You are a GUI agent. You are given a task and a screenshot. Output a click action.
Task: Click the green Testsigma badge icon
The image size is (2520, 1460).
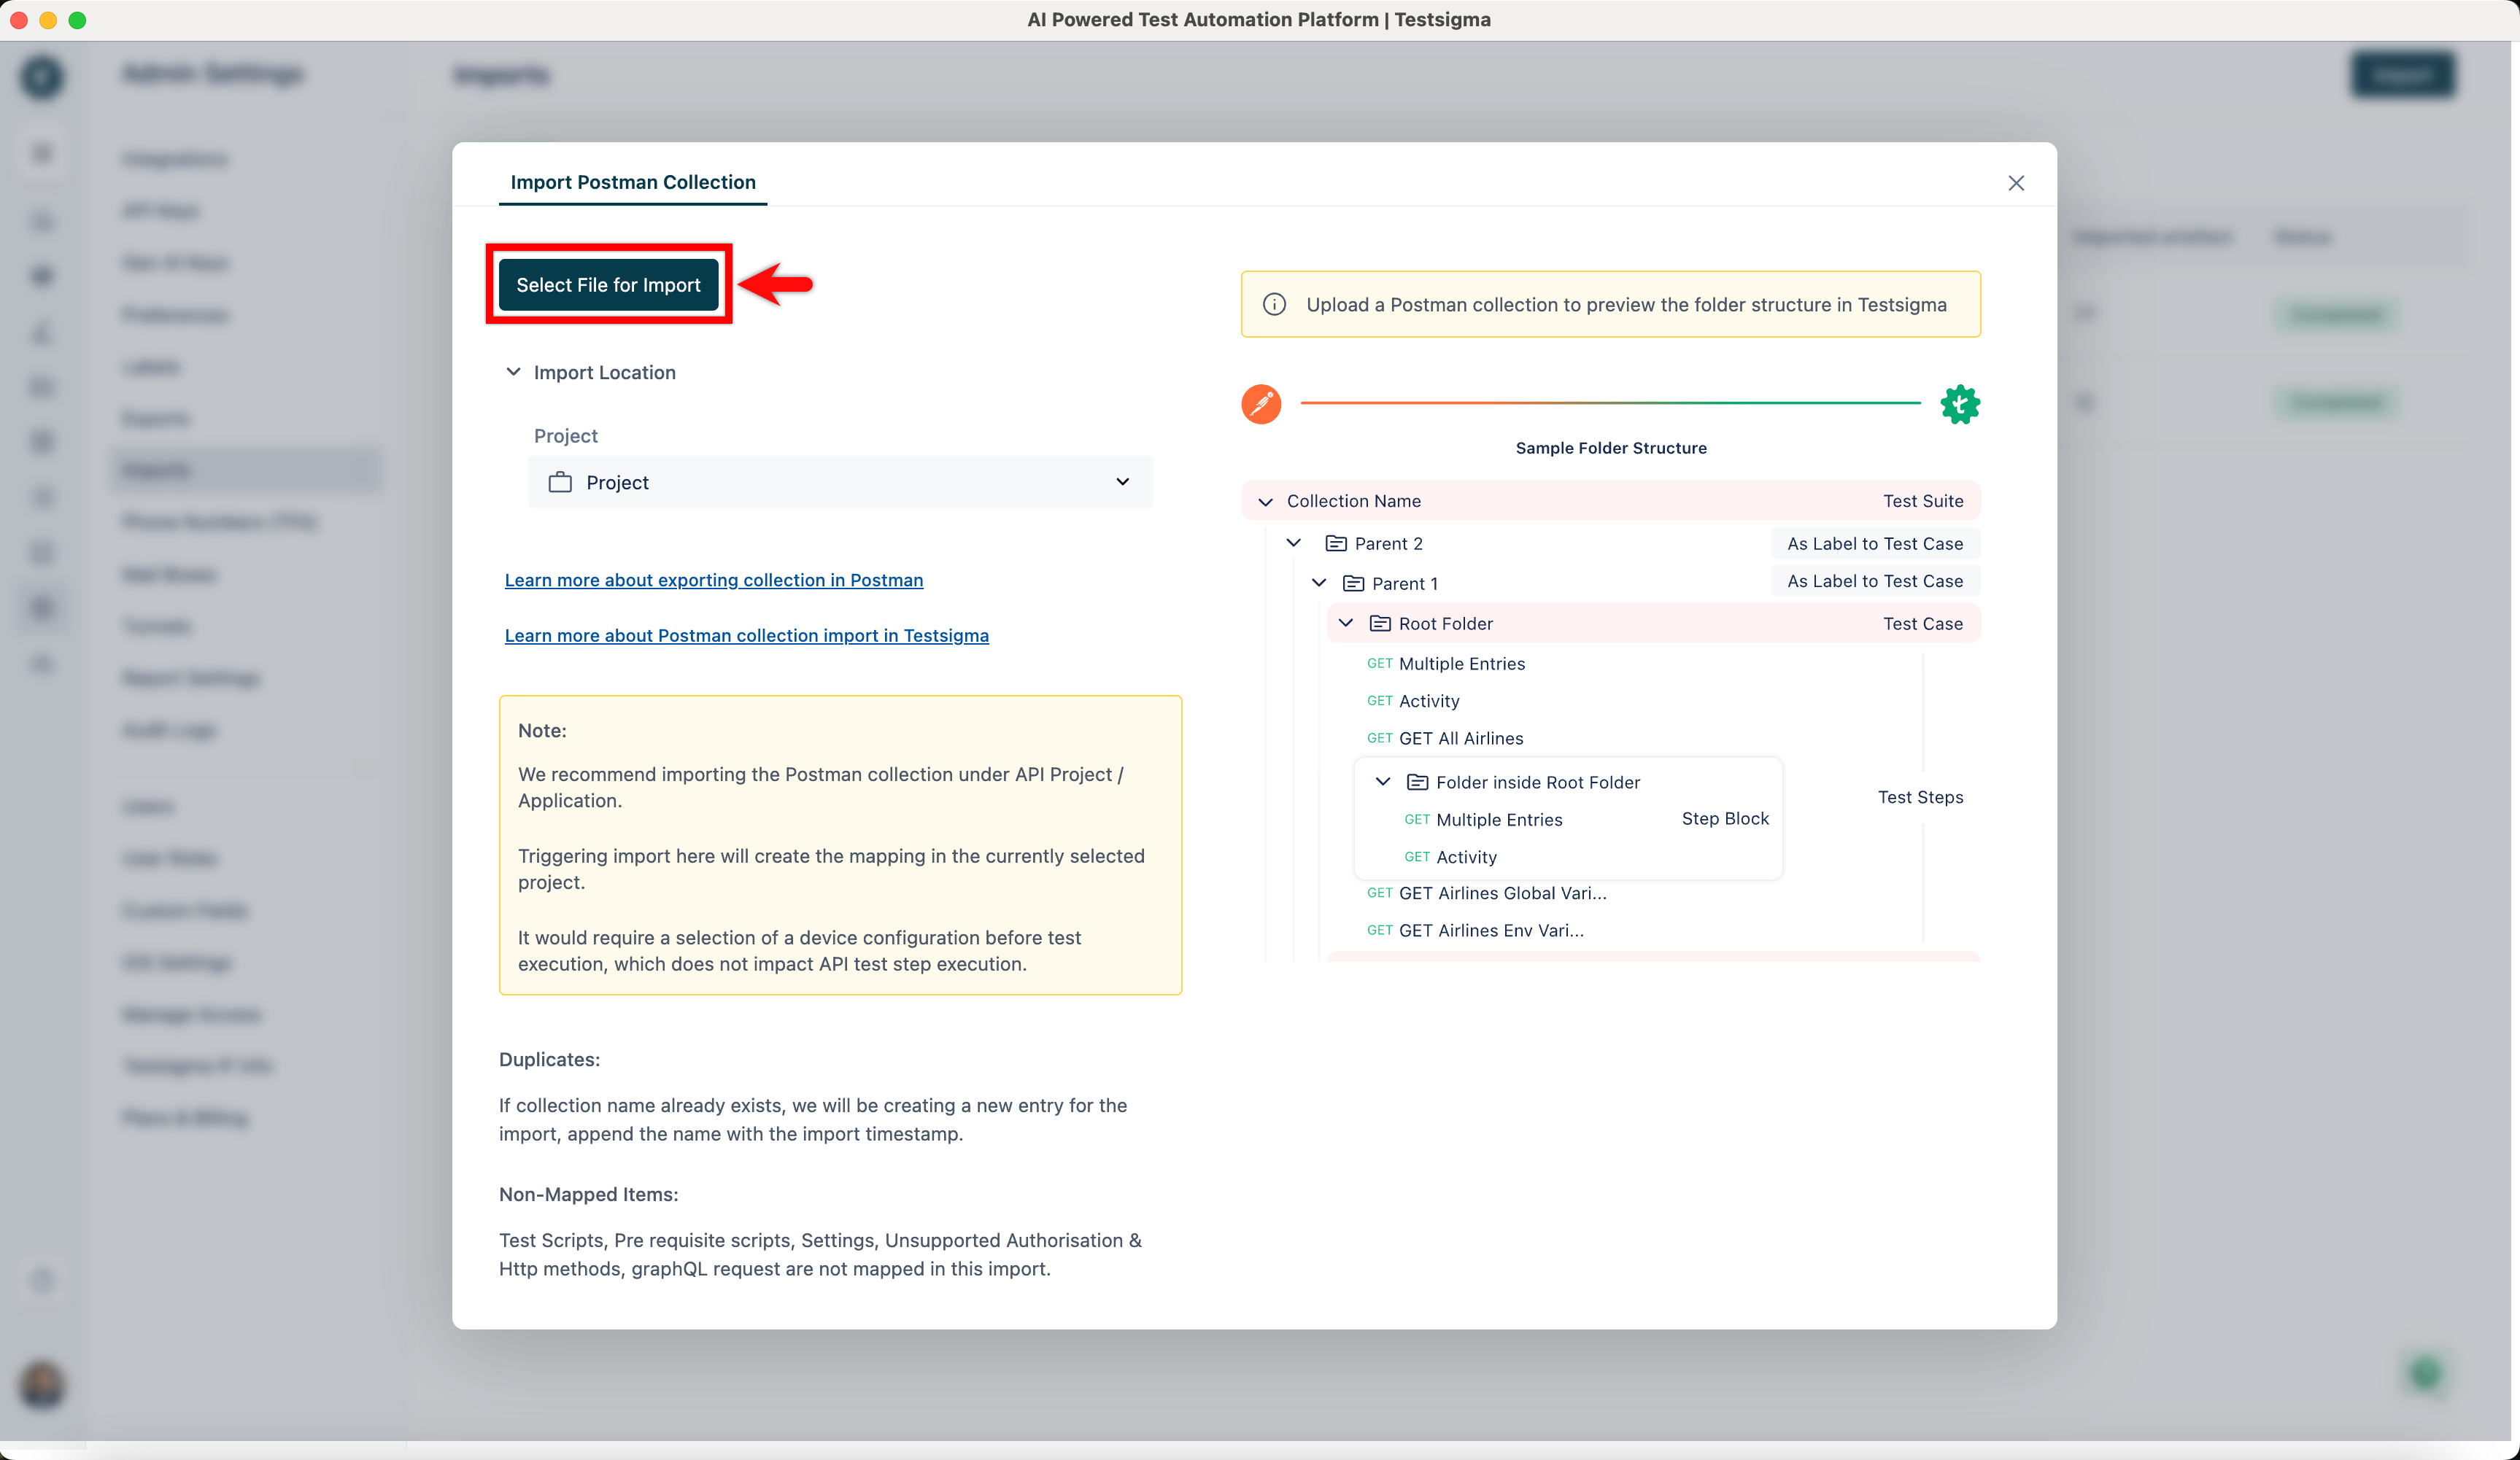(1960, 405)
